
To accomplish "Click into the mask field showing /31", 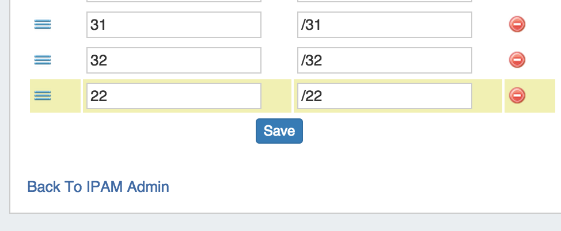I will pos(384,25).
